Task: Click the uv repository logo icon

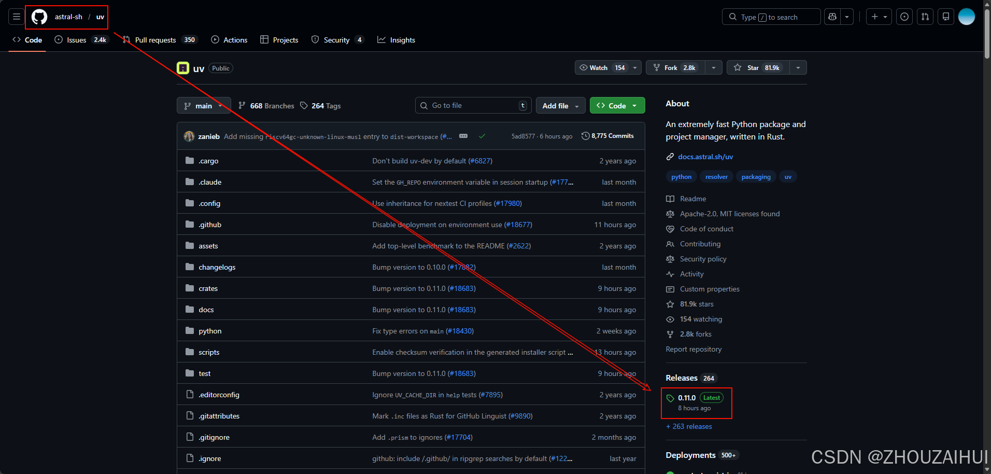Action: click(x=183, y=68)
